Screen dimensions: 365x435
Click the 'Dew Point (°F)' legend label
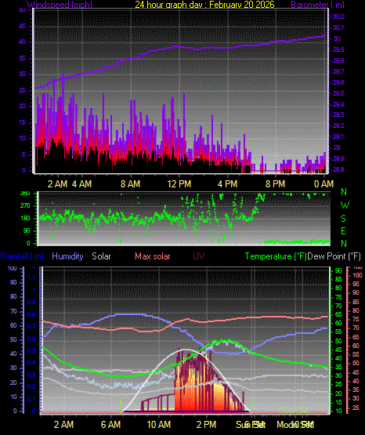pos(334,256)
